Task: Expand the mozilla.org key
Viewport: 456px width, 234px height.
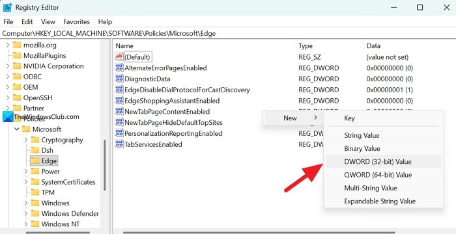Action: (8, 45)
